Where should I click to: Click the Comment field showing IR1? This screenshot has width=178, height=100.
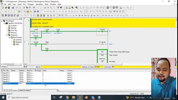pos(132,67)
